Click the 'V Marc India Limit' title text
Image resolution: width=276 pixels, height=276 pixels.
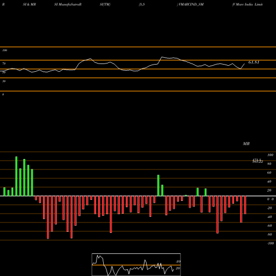(247, 4)
